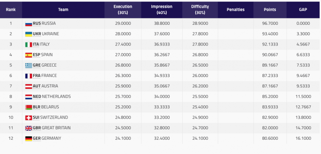Select the Spain flag icon
Screen dimensions: 321x154
tap(29, 55)
